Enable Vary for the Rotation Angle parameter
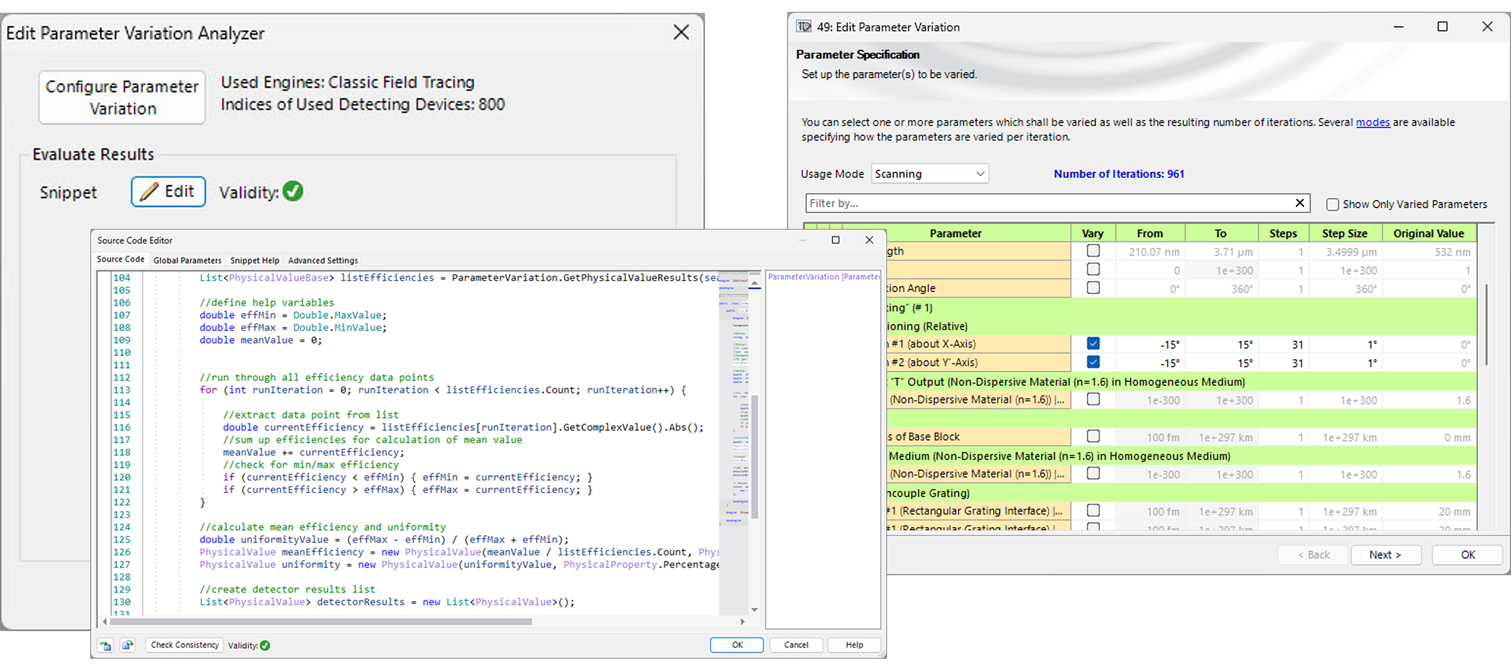This screenshot has width=1511, height=671. tap(1093, 288)
